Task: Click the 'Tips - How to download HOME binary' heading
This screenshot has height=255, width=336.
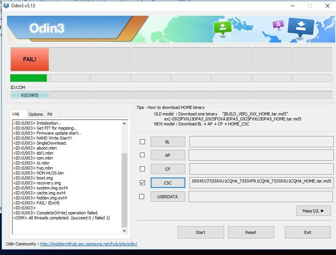Action: pyautogui.click(x=171, y=107)
